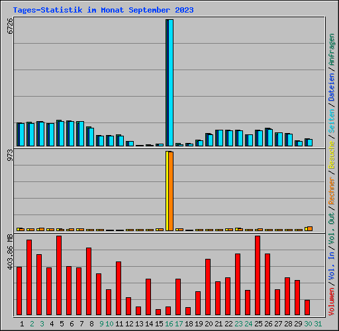Viewport: 339px width, 331px height.
Task: Click the red volume bar for day 15
Action: [158, 312]
